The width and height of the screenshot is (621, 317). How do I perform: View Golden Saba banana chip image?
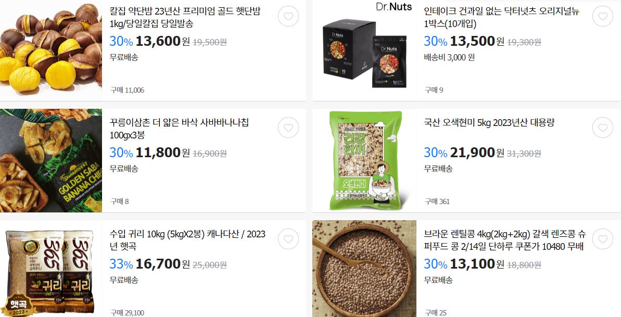pos(50,160)
